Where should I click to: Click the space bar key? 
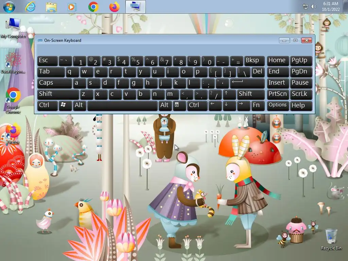point(122,106)
